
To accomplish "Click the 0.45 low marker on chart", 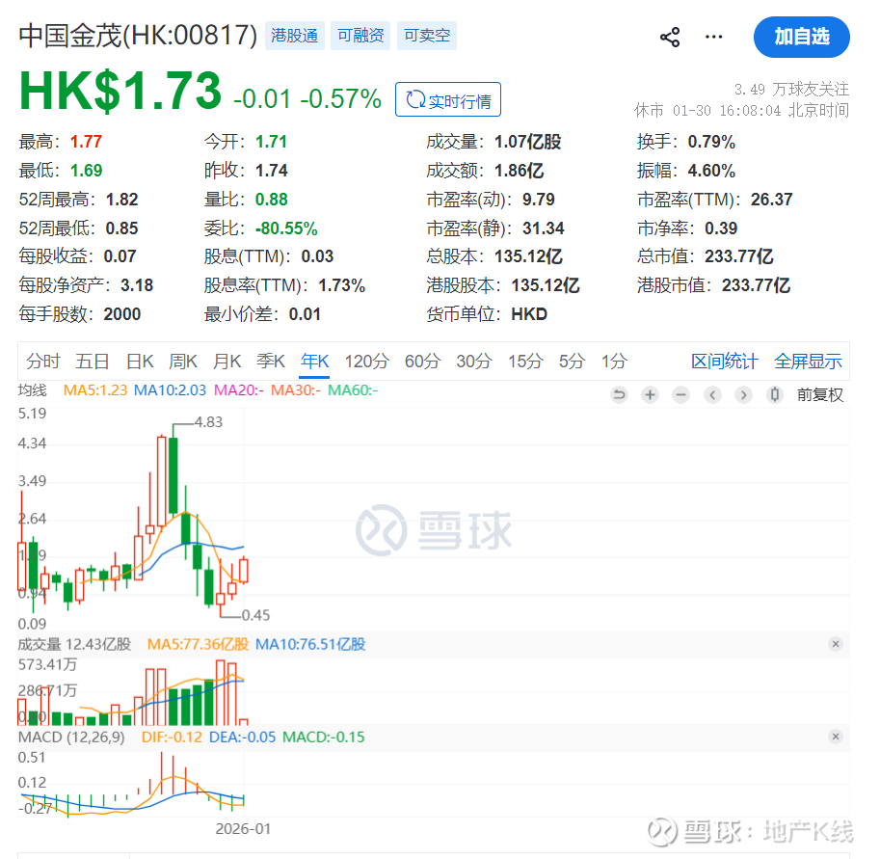I will tap(256, 615).
